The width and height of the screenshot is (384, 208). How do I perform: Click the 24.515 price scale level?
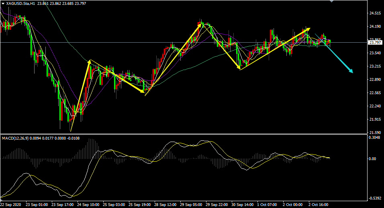375,13
